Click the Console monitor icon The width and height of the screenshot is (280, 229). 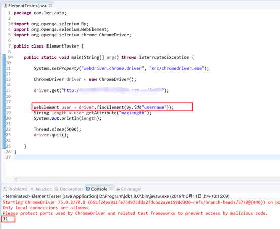[88, 189]
